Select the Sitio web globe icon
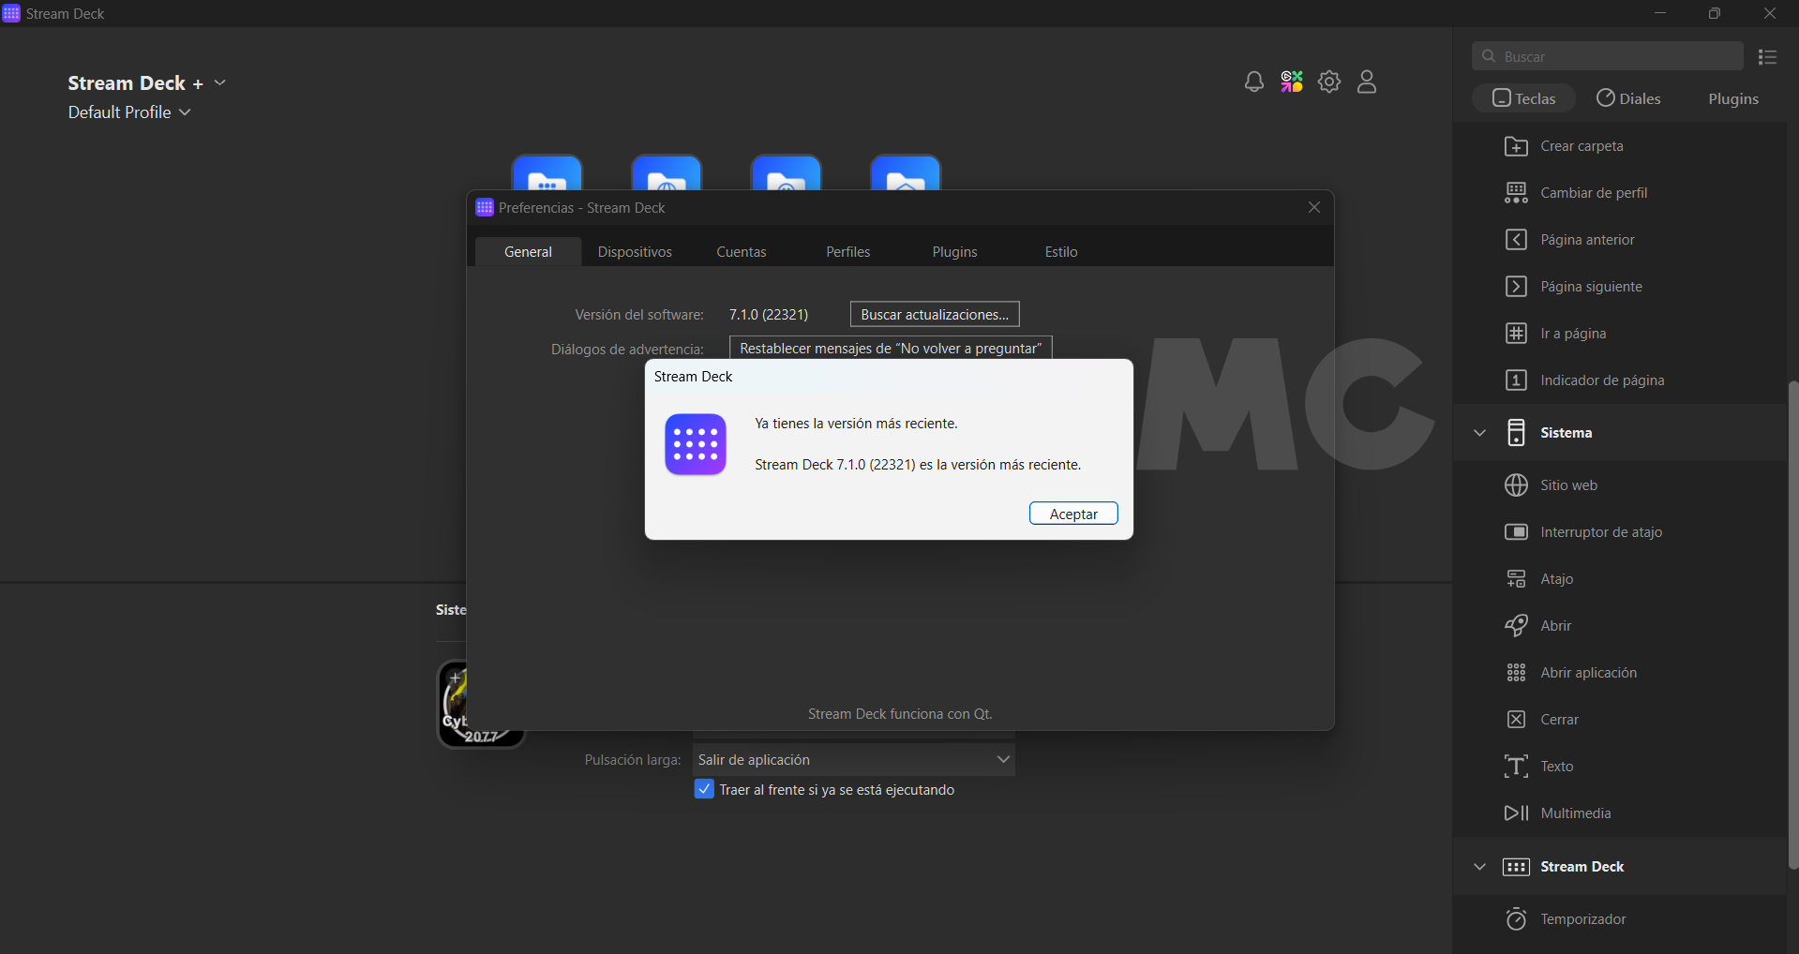This screenshot has width=1799, height=954. pos(1516,485)
